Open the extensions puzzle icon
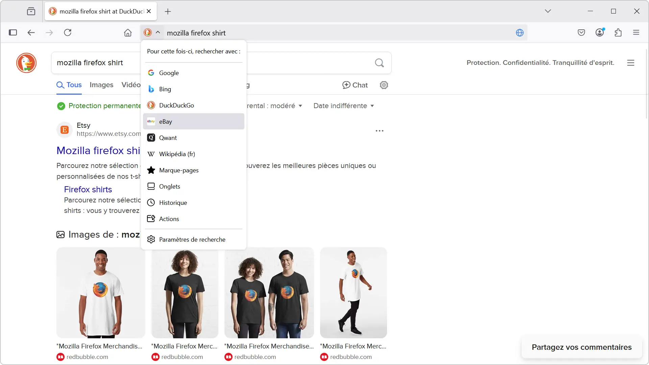This screenshot has width=649, height=365. pos(618,32)
